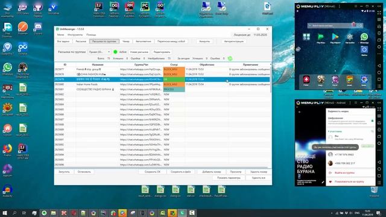Open the Инструменты menu
The width and height of the screenshot is (386, 217).
click(75, 35)
